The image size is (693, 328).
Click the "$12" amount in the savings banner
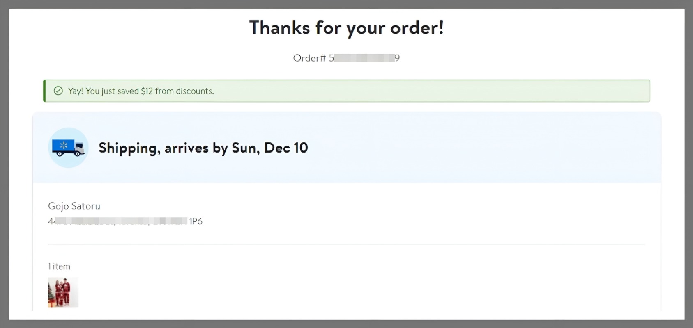pyautogui.click(x=147, y=91)
